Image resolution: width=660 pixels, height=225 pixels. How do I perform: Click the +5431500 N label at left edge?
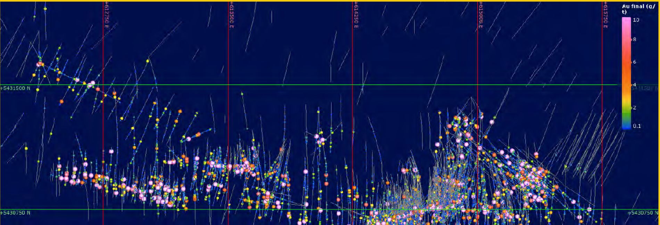point(15,88)
